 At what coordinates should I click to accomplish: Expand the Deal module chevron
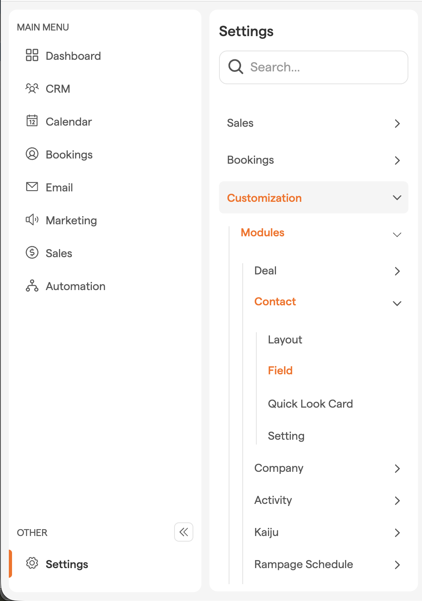coord(397,271)
